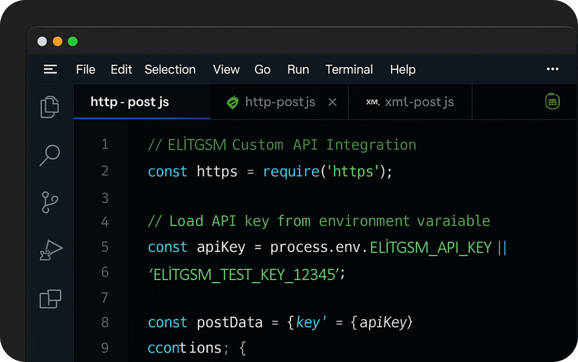The width and height of the screenshot is (578, 362).
Task: Open the Explorer files icon in sidebar
Action: [x=50, y=106]
